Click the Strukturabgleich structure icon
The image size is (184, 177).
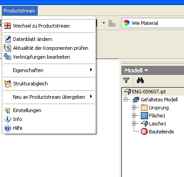click(x=8, y=84)
